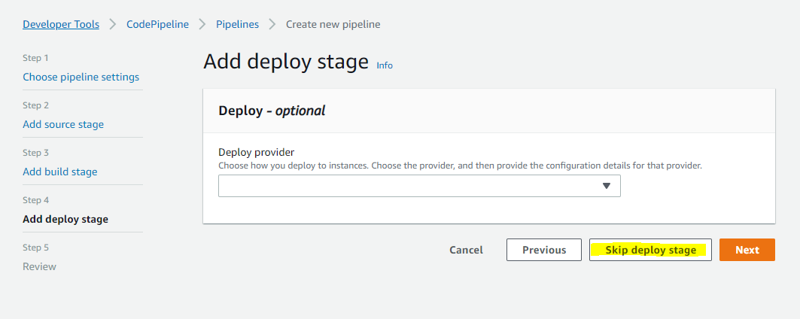Screen dimensions: 800x319
Task: Go back with the Previous button
Action: tap(544, 250)
